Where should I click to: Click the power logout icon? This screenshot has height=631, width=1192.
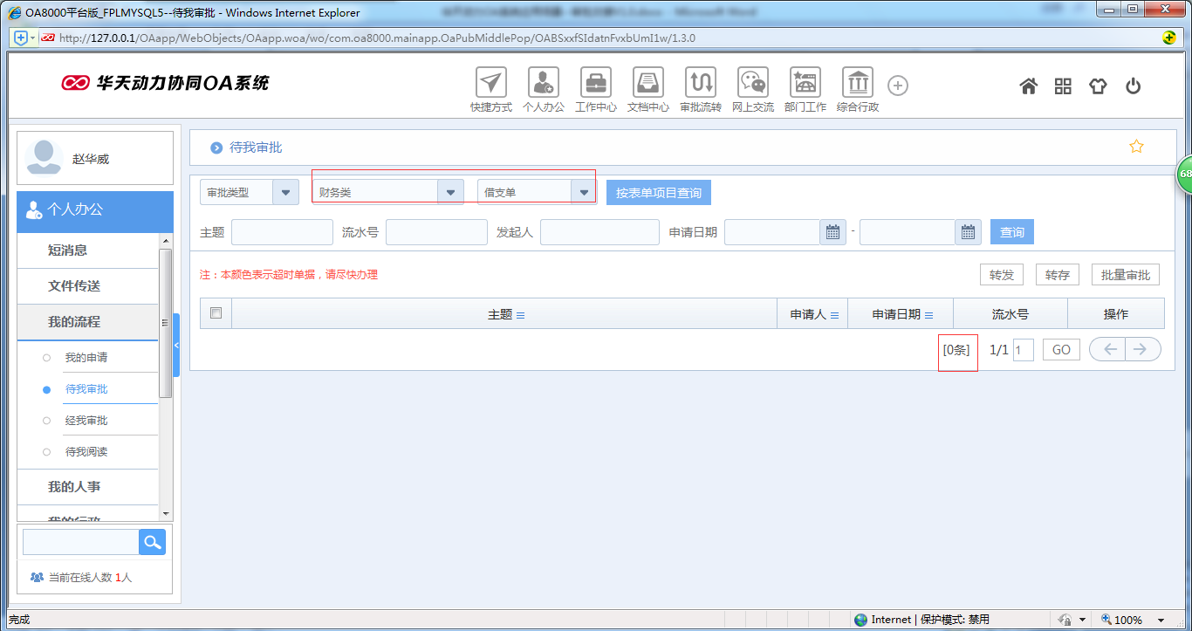point(1133,86)
